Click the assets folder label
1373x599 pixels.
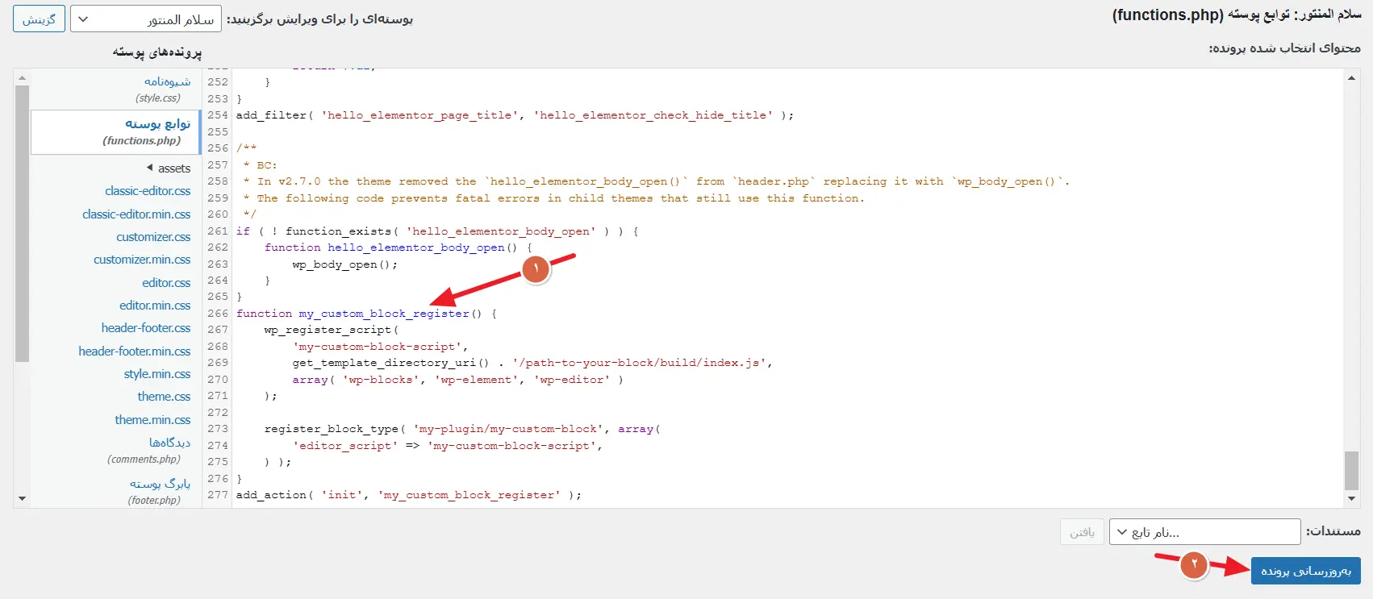174,168
